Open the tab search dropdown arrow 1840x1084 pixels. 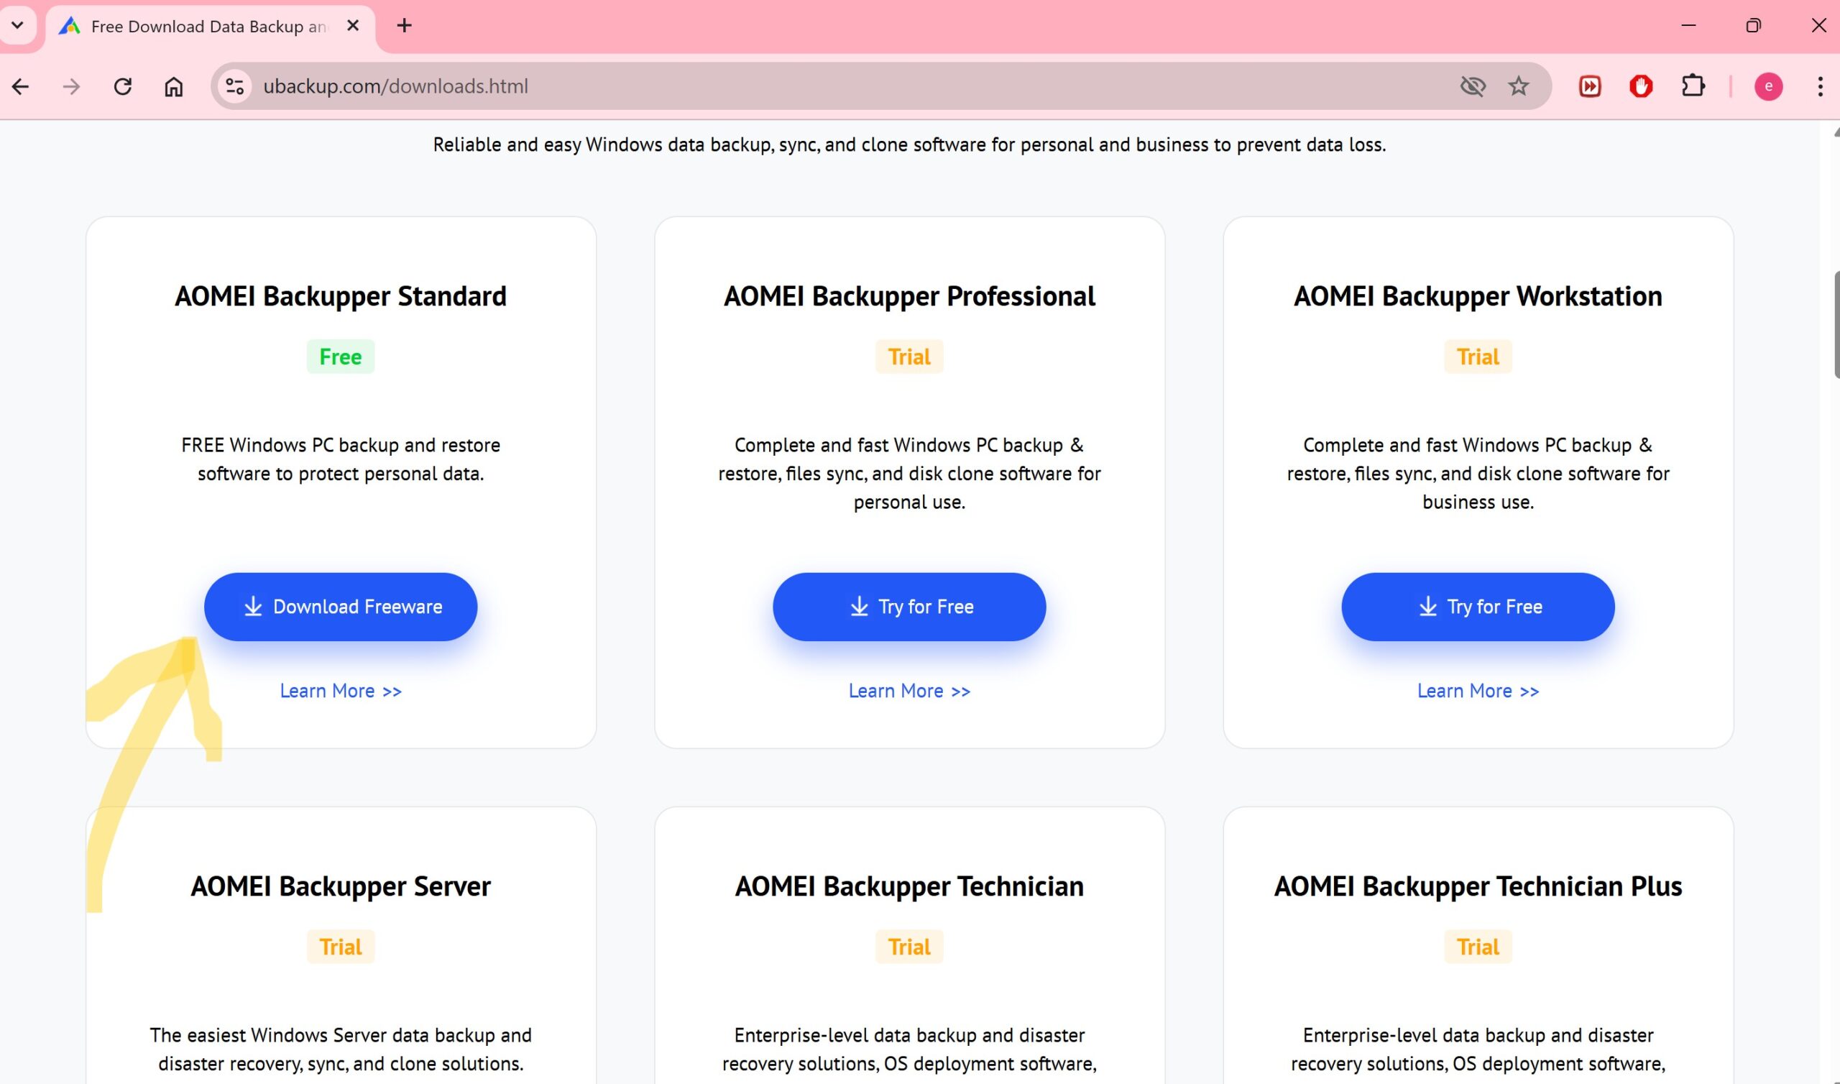17,25
